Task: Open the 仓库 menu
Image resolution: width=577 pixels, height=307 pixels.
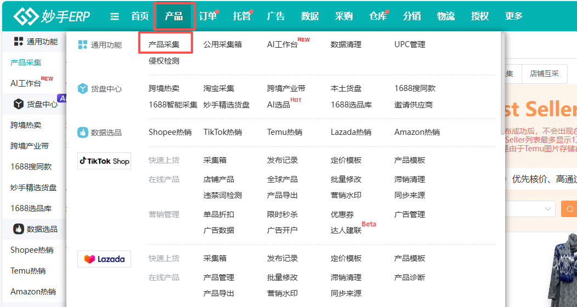Action: tap(378, 16)
